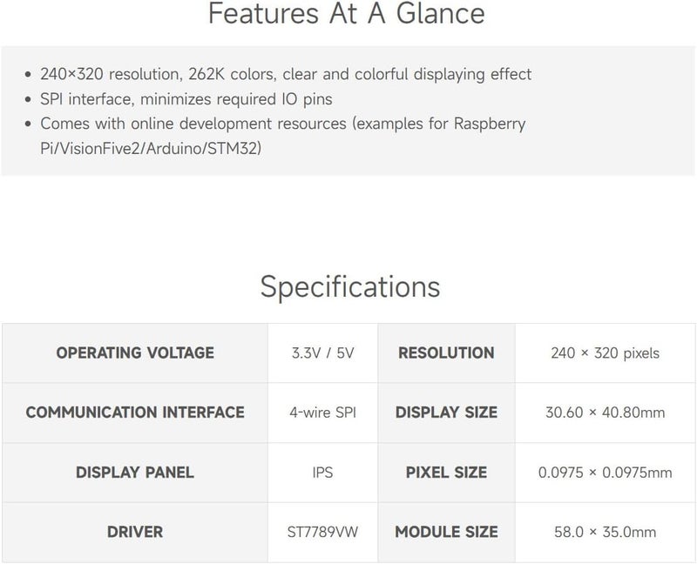Select the DRIVER label cell
The height and width of the screenshot is (564, 697).
click(x=135, y=532)
